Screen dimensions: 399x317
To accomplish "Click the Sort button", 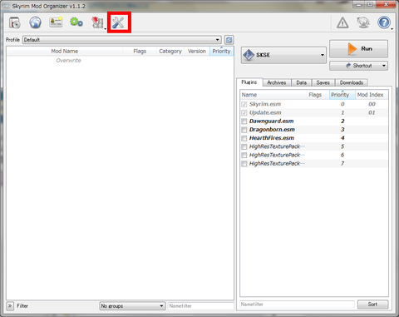I will coord(372,305).
